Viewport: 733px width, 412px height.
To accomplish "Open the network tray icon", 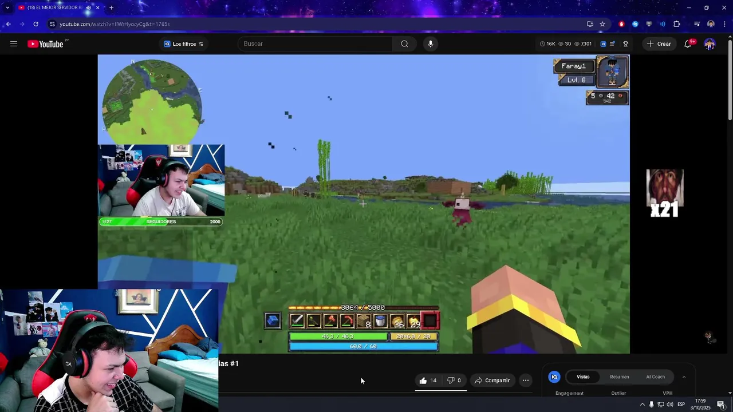I will click(x=660, y=405).
